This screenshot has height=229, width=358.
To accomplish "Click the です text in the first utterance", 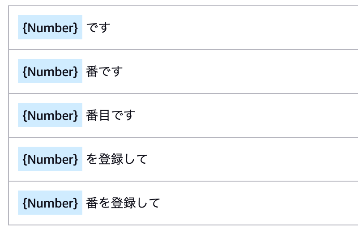I will (x=98, y=28).
